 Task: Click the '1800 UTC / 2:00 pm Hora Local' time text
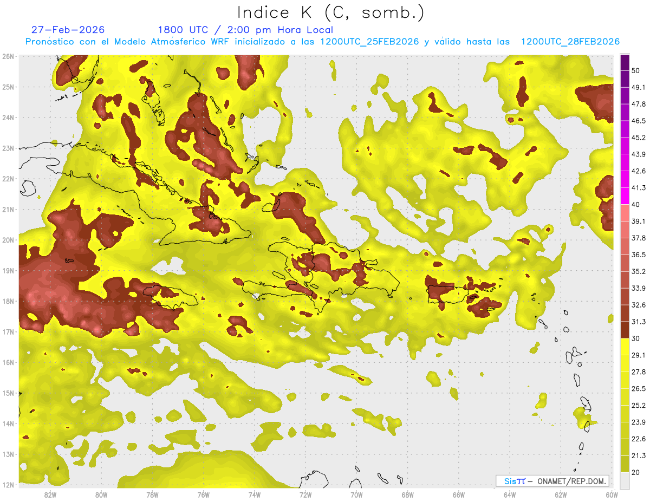tap(245, 30)
